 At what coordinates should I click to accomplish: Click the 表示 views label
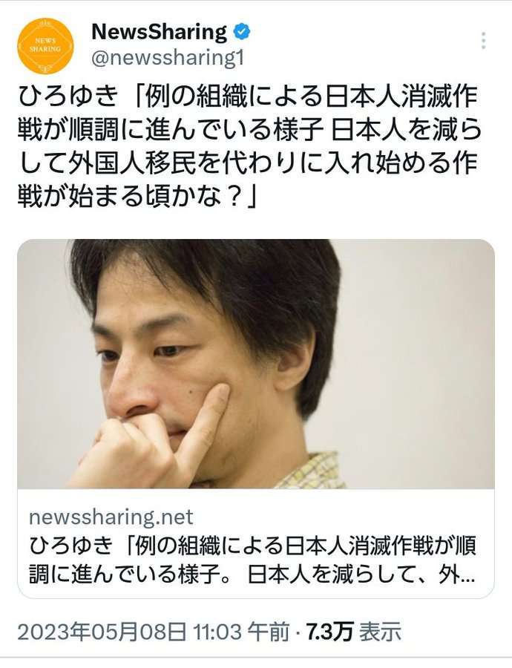(381, 632)
